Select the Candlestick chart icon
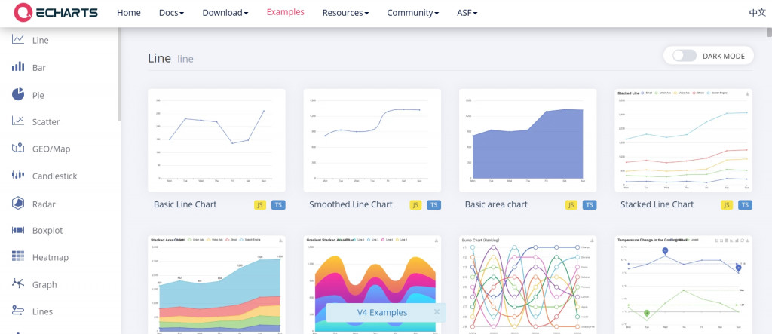Image resolution: width=772 pixels, height=334 pixels. 18,175
